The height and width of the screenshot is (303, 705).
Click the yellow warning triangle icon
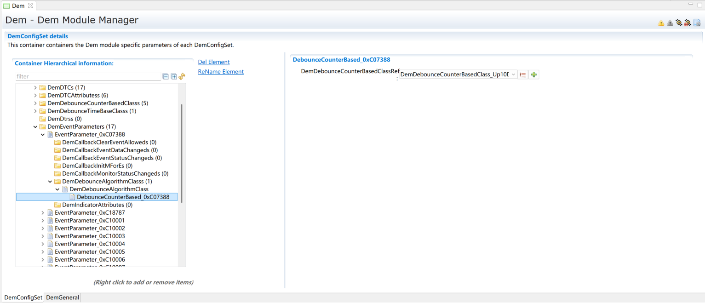[x=661, y=23]
